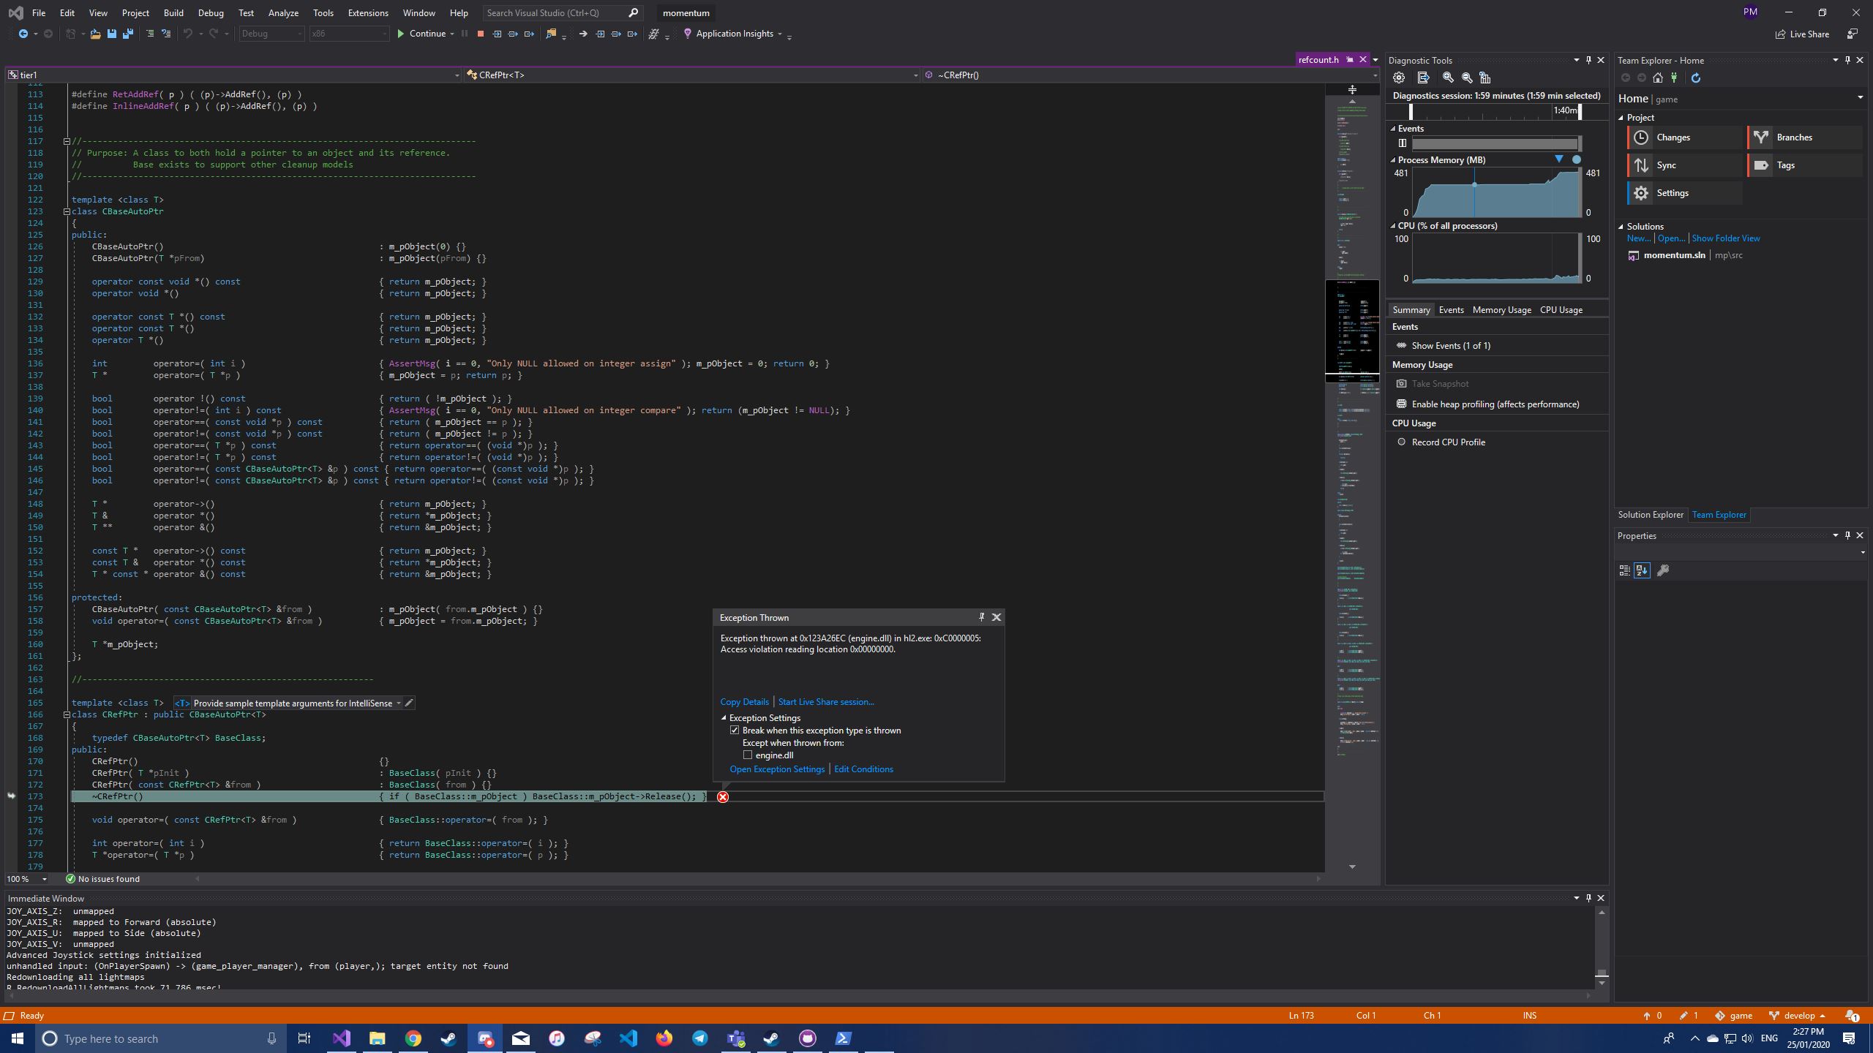Switch to the Memory Usage tab
1873x1053 pixels.
pos(1501,310)
